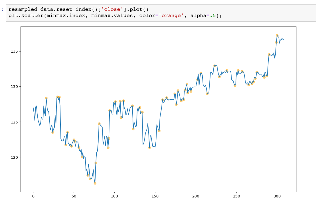This screenshot has width=316, height=206.
Task: Click the y-axis tick label 135
Action: pyautogui.click(x=14, y=51)
